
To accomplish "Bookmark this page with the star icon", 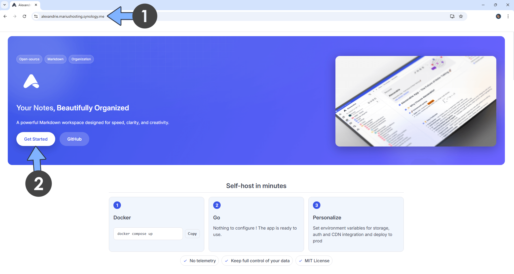I will (461, 16).
